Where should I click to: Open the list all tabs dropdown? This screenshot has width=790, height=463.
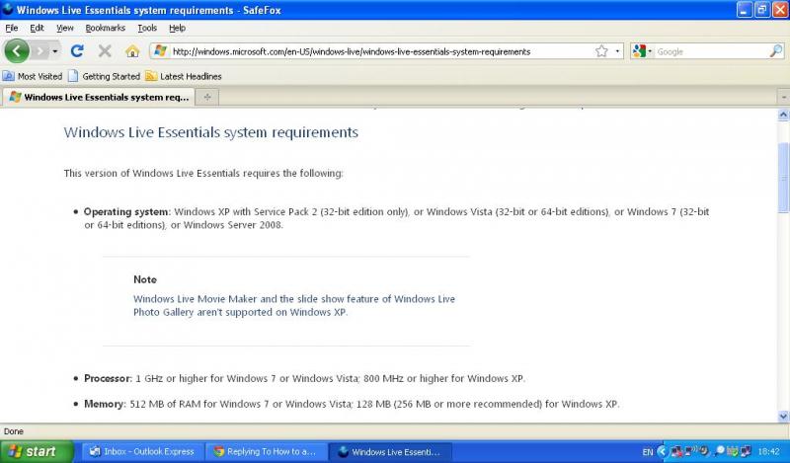[x=783, y=97]
